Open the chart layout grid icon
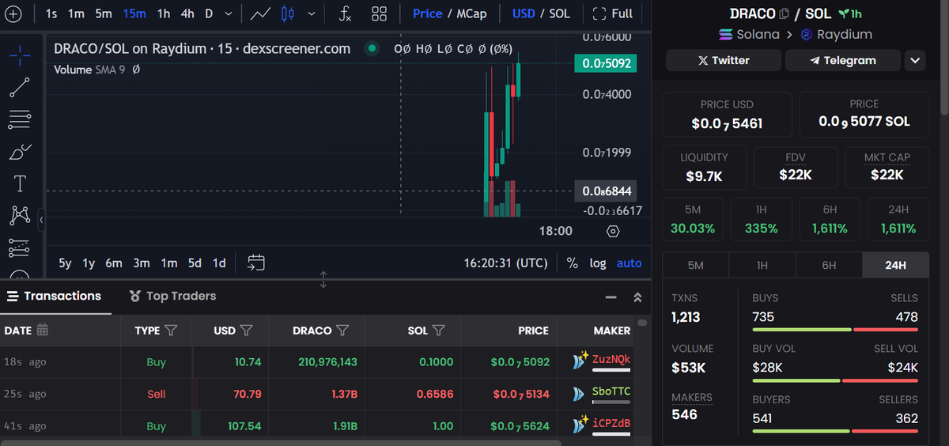Image resolution: width=949 pixels, height=446 pixels. (x=380, y=13)
